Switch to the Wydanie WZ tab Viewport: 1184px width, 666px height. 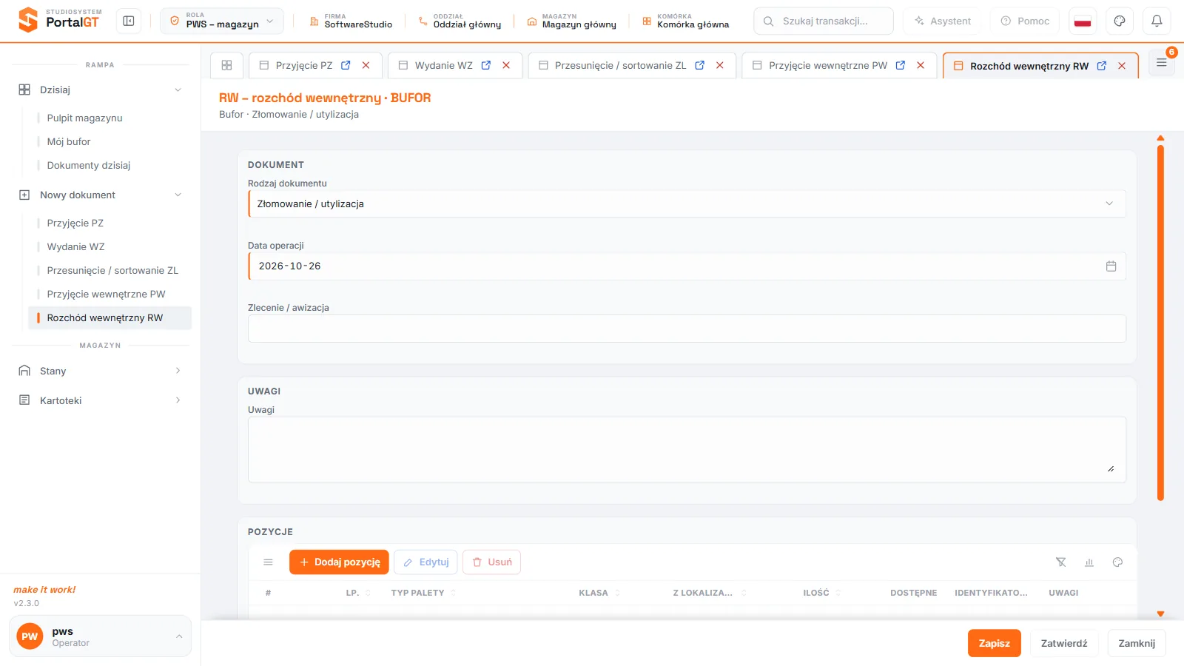coord(444,65)
